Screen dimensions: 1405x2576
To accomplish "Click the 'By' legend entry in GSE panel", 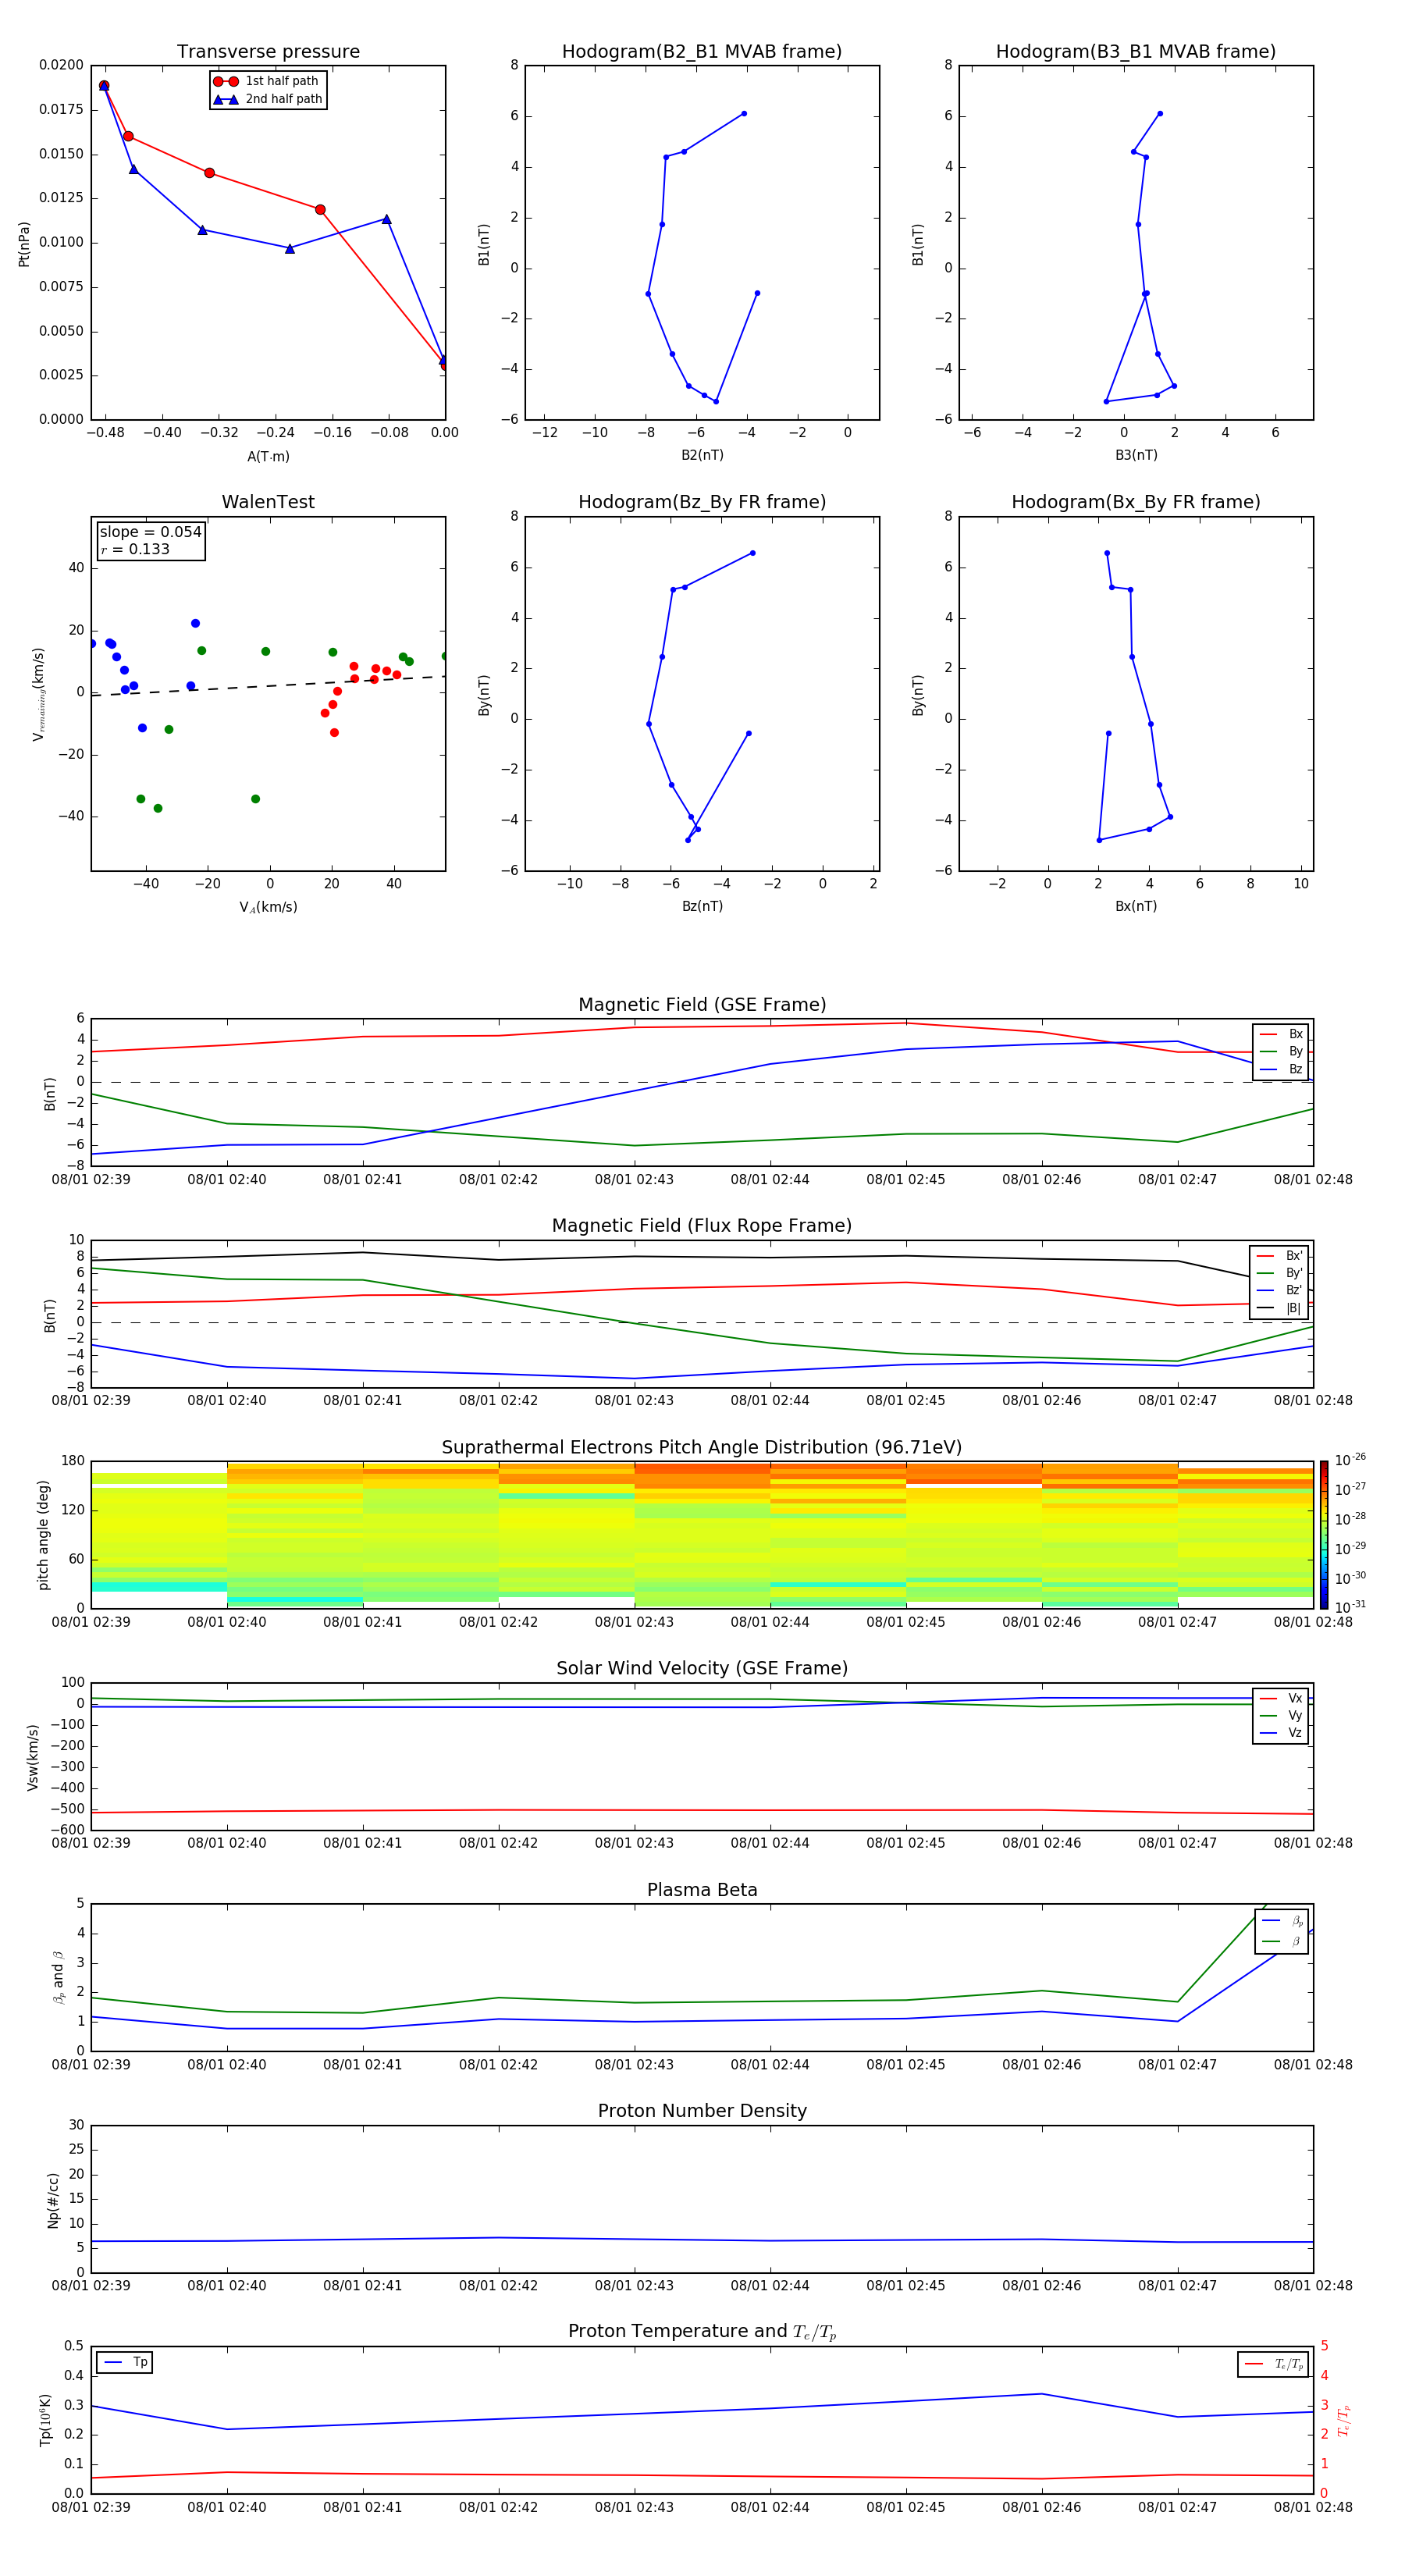I will (x=1281, y=1052).
